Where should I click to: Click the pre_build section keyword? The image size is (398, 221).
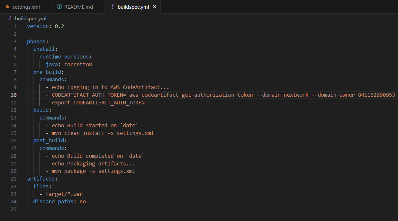(x=47, y=72)
